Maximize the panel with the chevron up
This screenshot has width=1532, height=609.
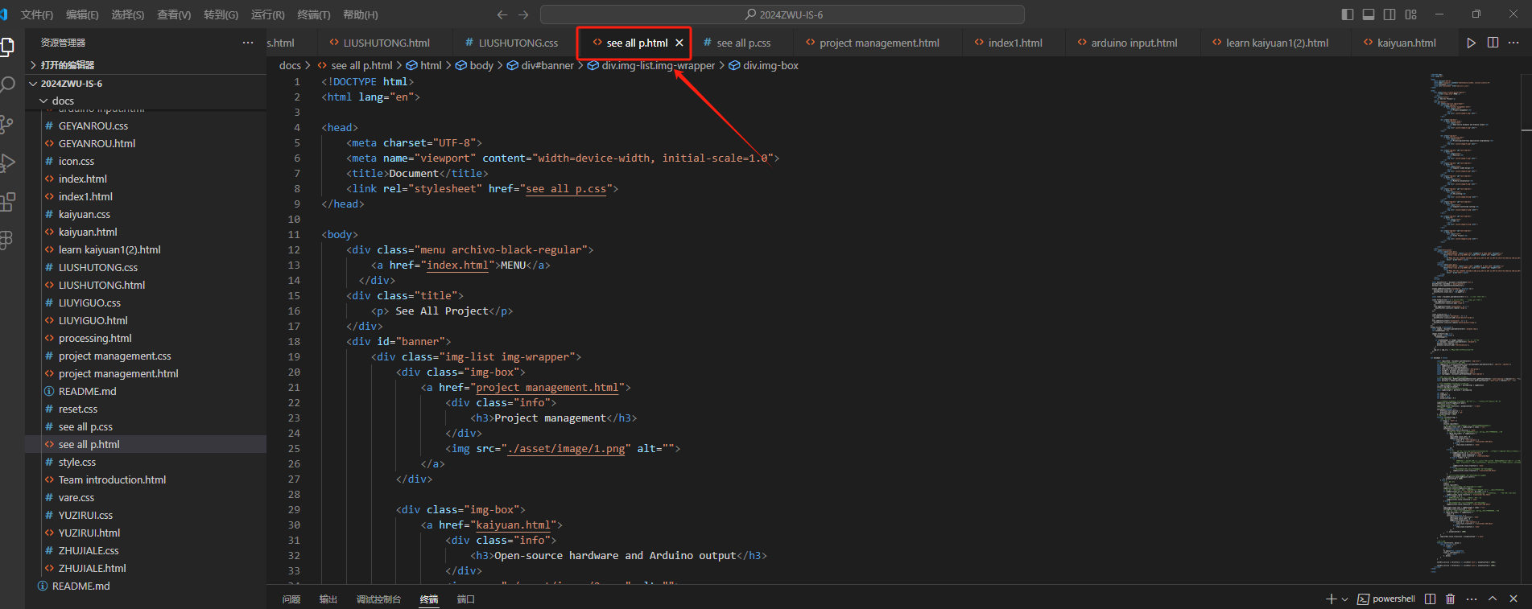tap(1493, 599)
